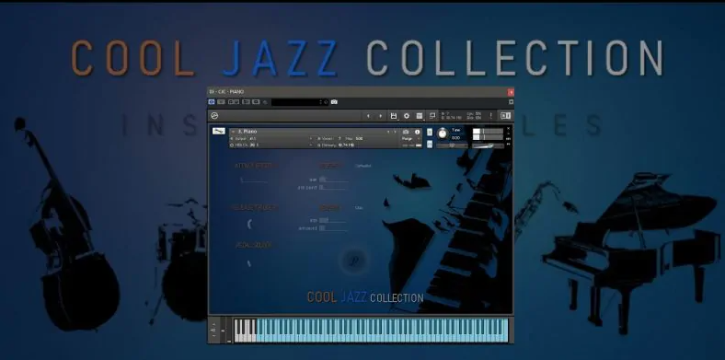Click the pitch wheel strip by keyboard
This screenshot has width=725, height=360.
coord(223,331)
